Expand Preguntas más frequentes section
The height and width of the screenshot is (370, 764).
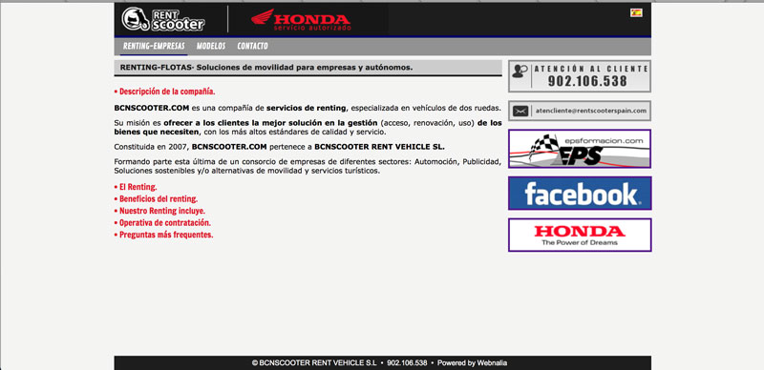(x=163, y=235)
